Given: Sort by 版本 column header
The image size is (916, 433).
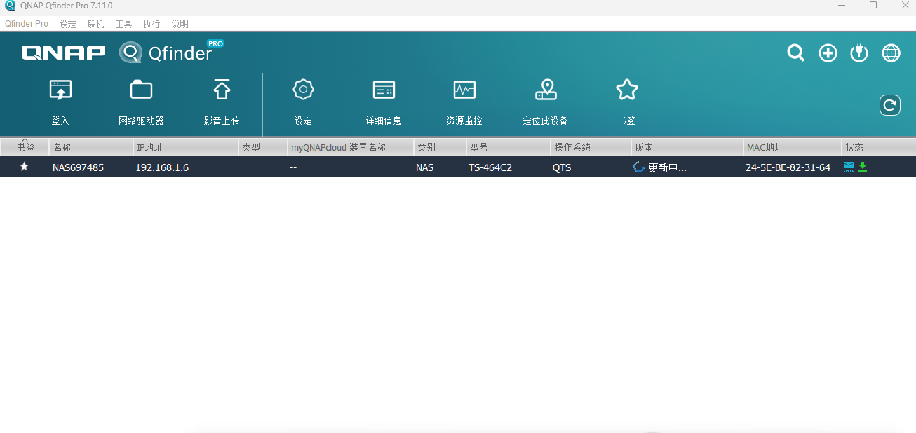Looking at the screenshot, I should click(687, 147).
